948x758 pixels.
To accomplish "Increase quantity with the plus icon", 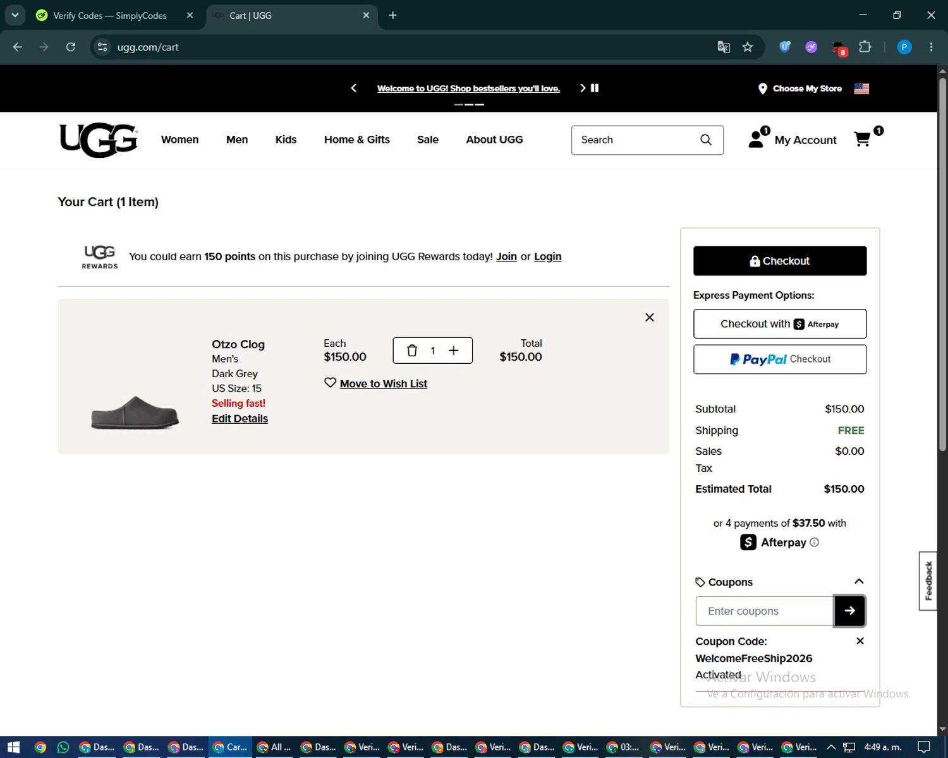I will (454, 351).
